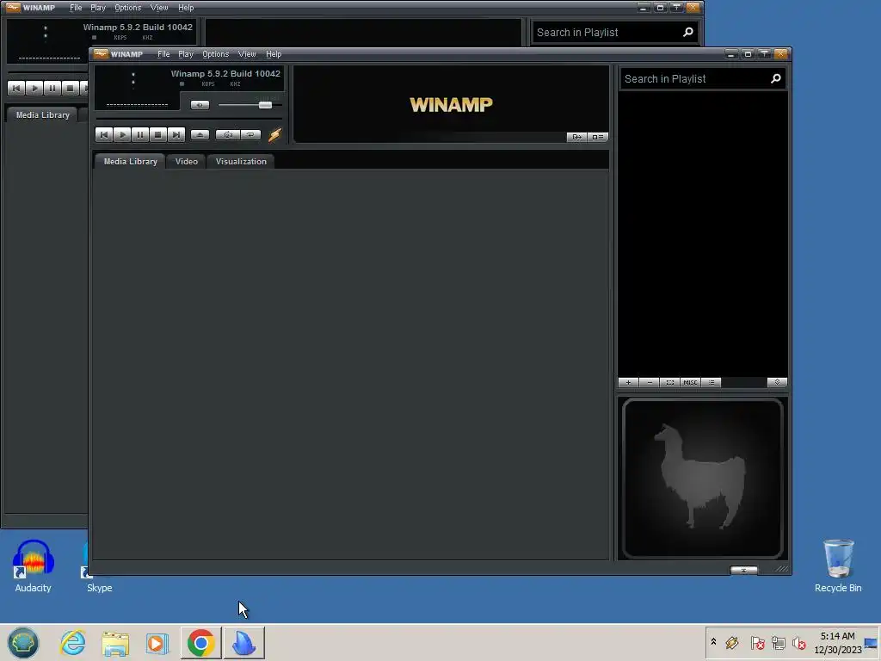Open View menu in front Winamp window

(247, 54)
